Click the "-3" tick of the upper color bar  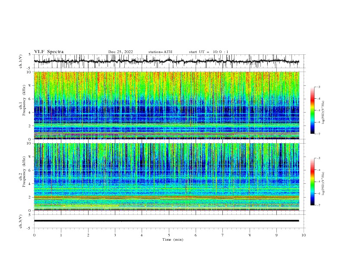(x=319, y=87)
